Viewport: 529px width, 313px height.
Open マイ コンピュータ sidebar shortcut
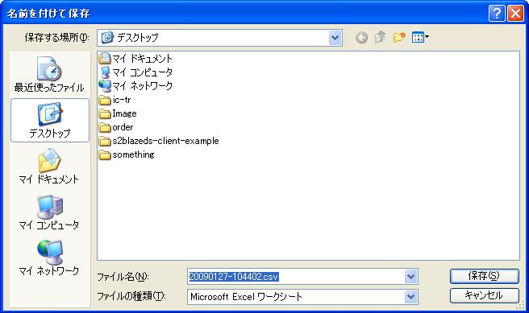coord(49,212)
